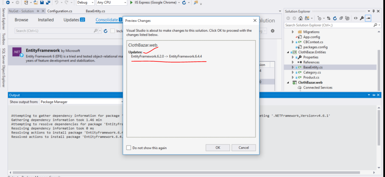Check 'Do not show this again'

(x=129, y=148)
